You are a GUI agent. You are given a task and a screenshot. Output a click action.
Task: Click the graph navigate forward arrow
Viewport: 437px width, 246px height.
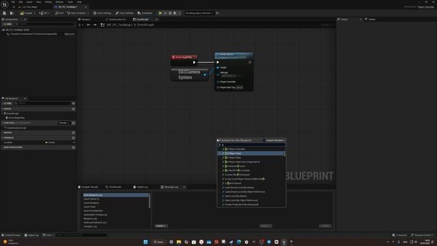coord(95,25)
